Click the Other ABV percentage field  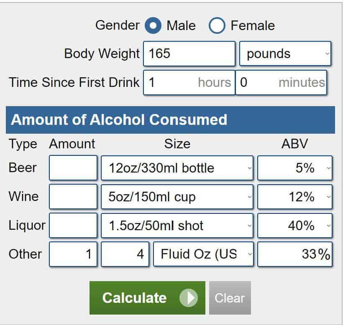pos(294,254)
